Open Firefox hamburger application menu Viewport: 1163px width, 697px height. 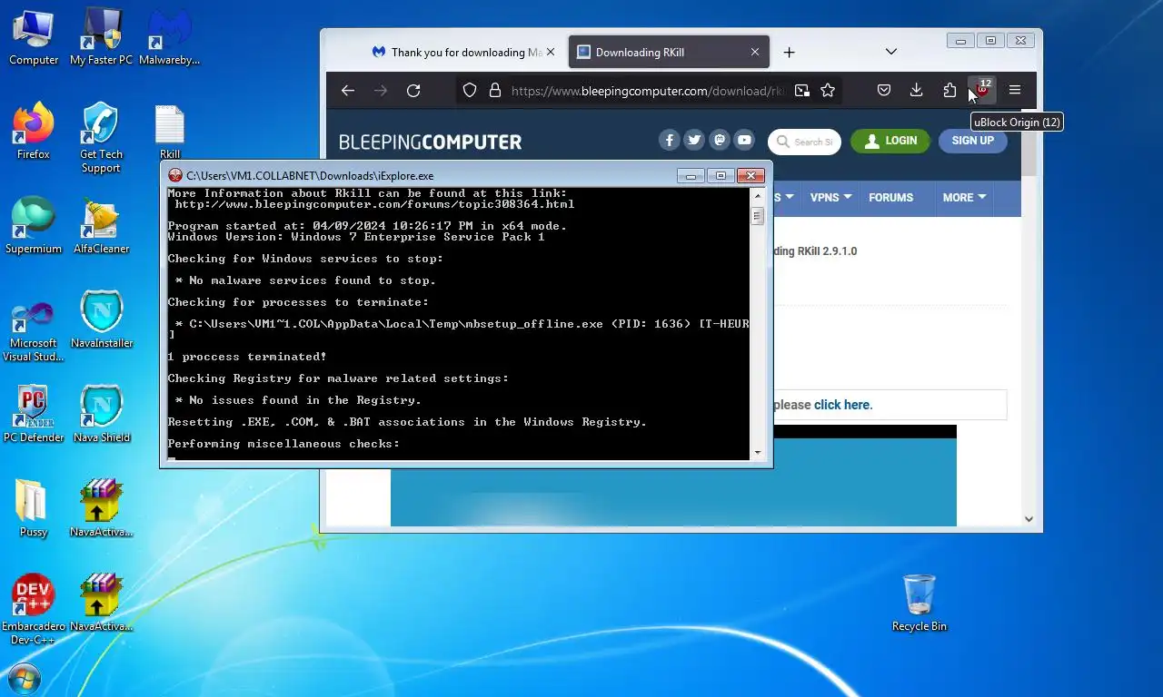pyautogui.click(x=1015, y=90)
